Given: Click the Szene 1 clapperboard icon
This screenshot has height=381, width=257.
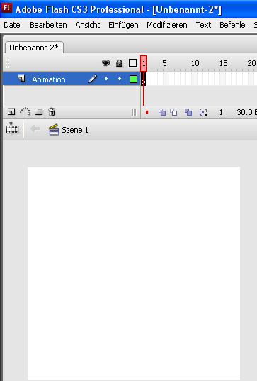Looking at the screenshot, I should point(54,129).
